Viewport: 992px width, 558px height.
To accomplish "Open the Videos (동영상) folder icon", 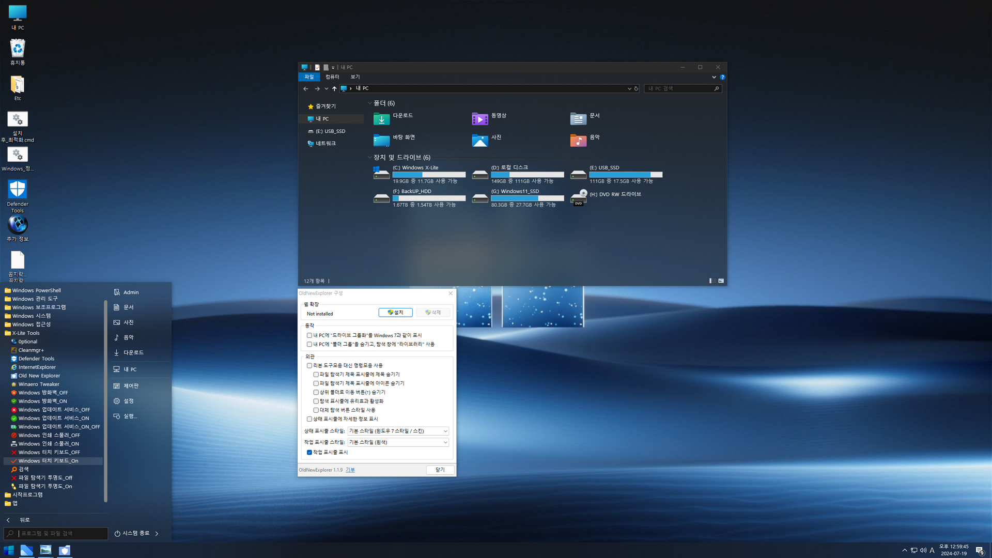I will tap(479, 119).
